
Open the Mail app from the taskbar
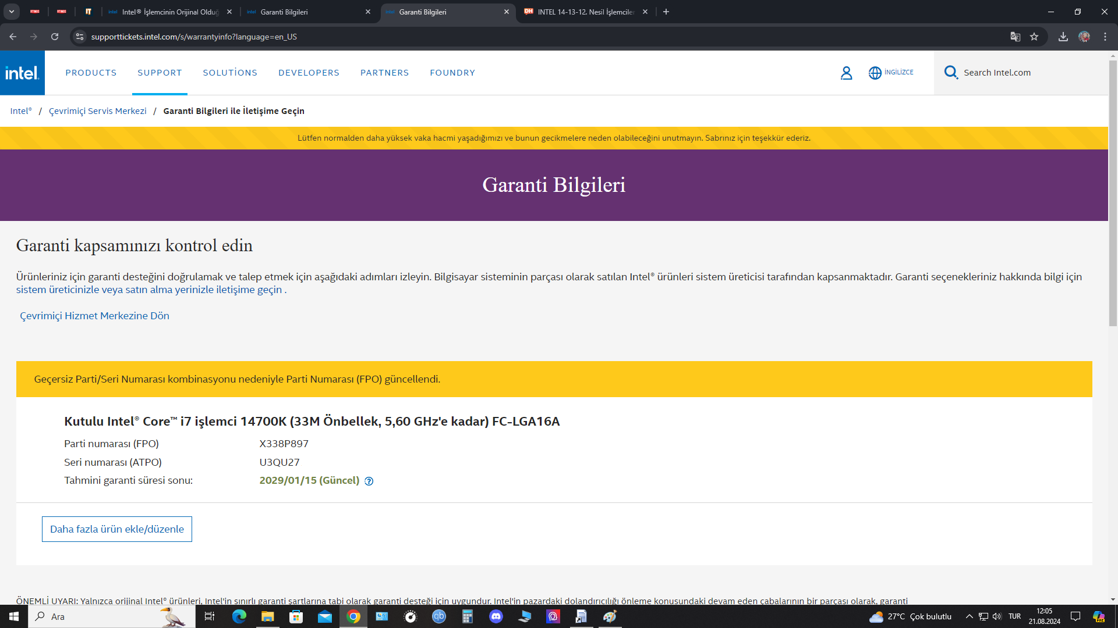pyautogui.click(x=324, y=616)
